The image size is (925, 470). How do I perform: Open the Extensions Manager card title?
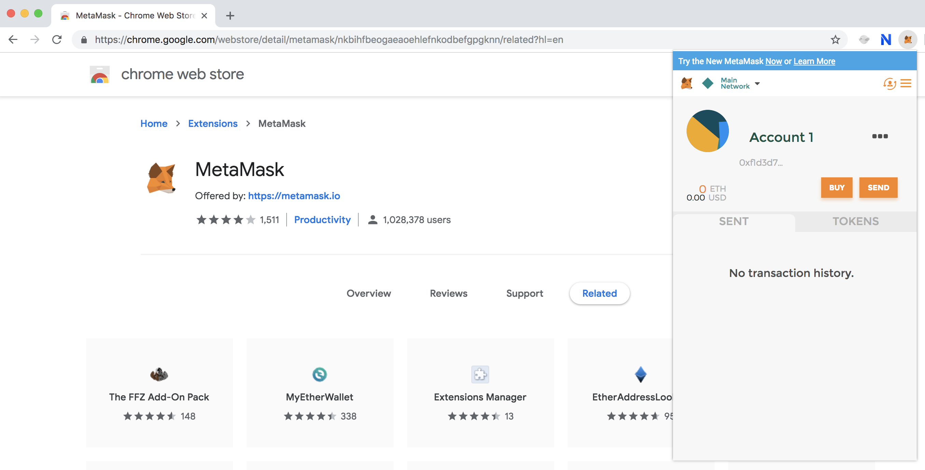(480, 397)
